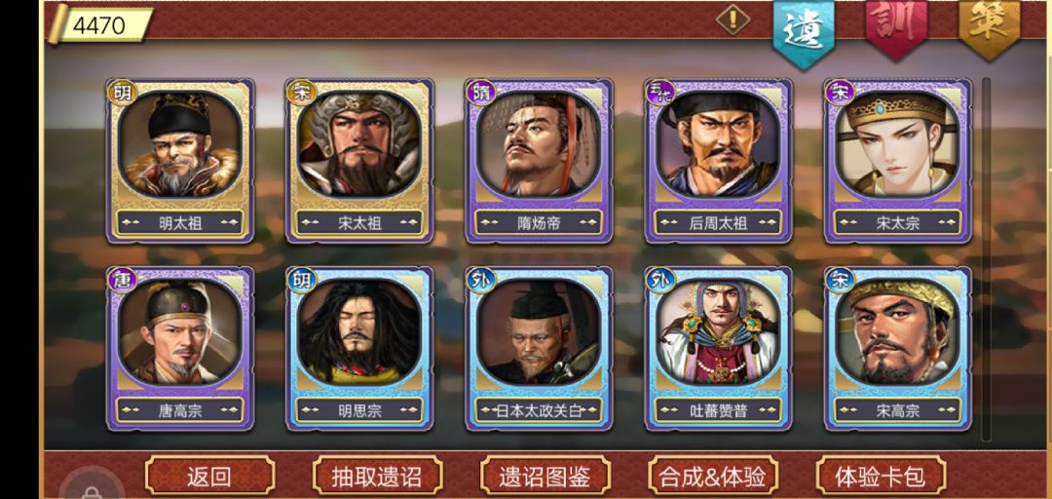1052x499 pixels.
Task: Click the exclamation mark info icon
Action: [732, 19]
